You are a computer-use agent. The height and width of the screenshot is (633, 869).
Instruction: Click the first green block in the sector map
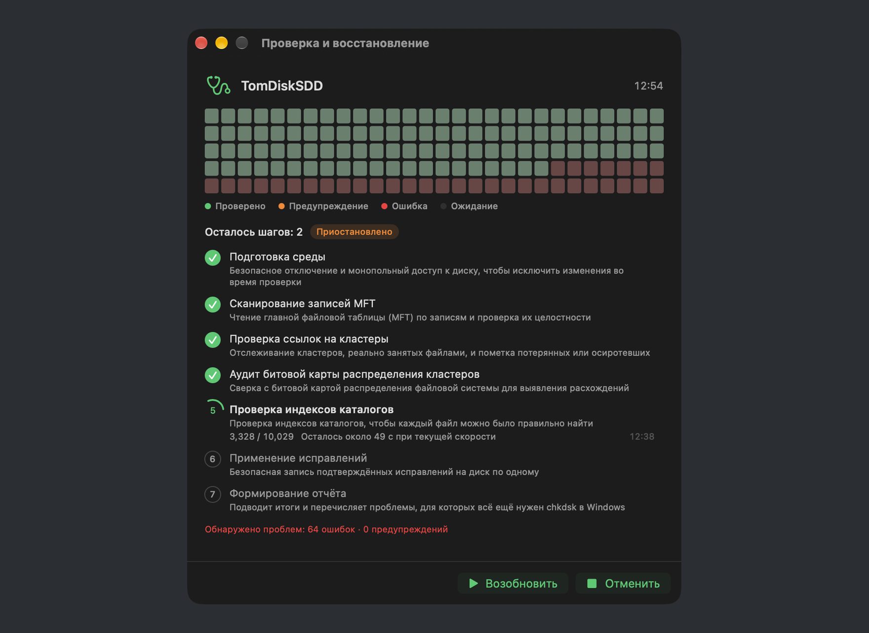(x=212, y=116)
